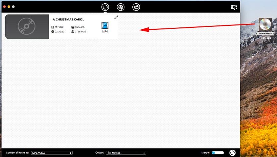The image size is (277, 157).
Task: Toggle the Merge switch
Action: coord(218,153)
